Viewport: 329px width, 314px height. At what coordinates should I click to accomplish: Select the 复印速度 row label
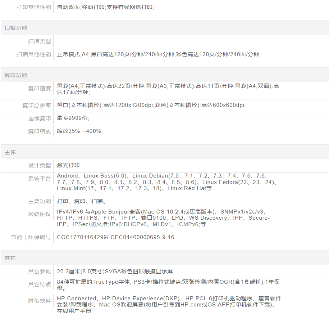(40, 88)
